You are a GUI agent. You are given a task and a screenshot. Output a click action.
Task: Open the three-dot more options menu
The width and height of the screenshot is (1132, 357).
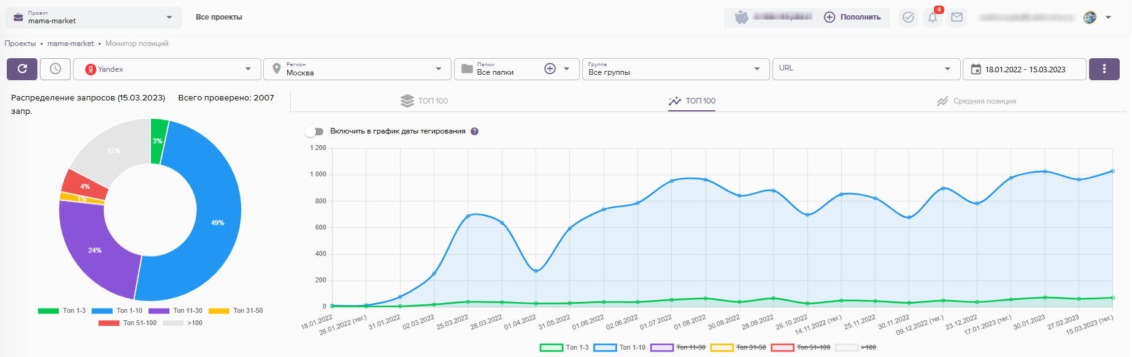click(1104, 69)
